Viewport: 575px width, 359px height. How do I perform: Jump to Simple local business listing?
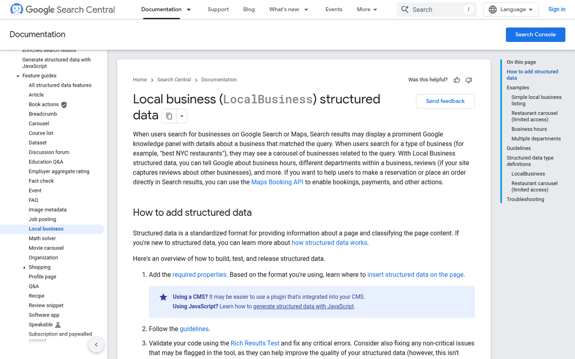tap(536, 100)
